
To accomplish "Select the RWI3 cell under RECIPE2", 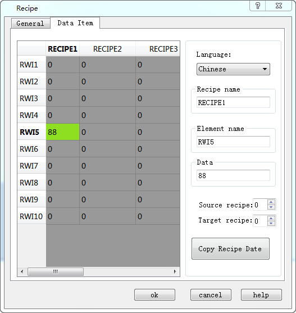I will (107, 98).
